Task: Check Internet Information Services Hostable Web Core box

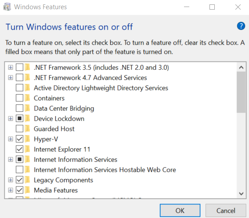Action: pyautogui.click(x=19, y=170)
